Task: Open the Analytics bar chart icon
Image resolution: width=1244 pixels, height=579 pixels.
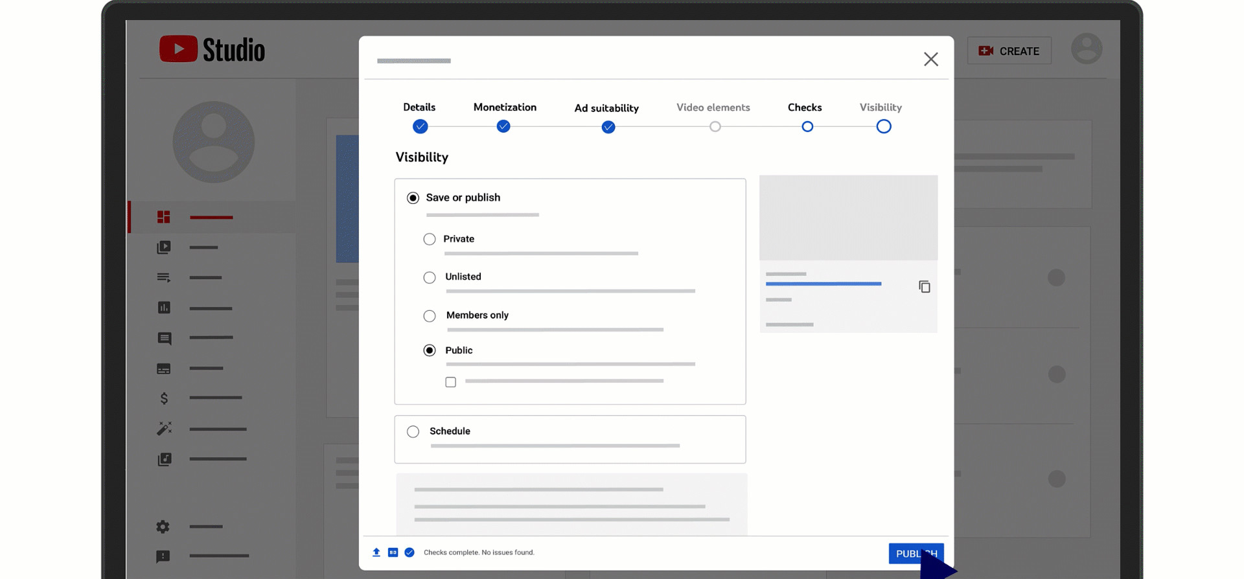Action: (164, 308)
